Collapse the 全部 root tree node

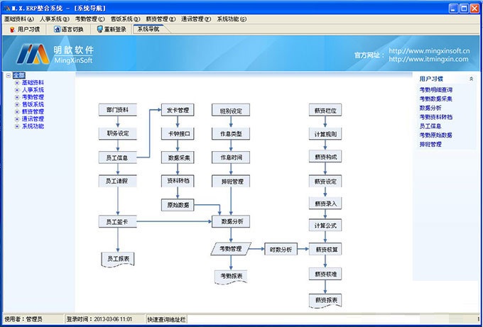[9, 75]
